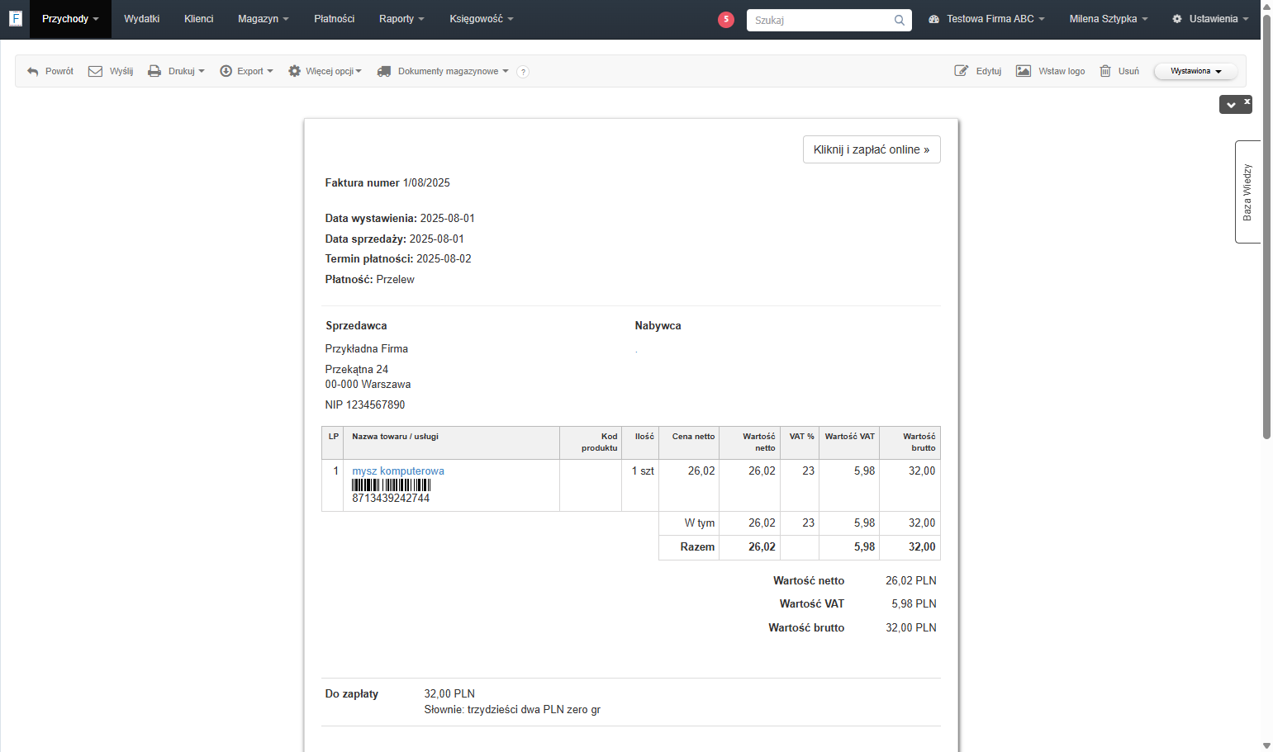This screenshot has width=1273, height=752.
Task: Click the Wstaw logo image icon
Action: (x=1024, y=71)
